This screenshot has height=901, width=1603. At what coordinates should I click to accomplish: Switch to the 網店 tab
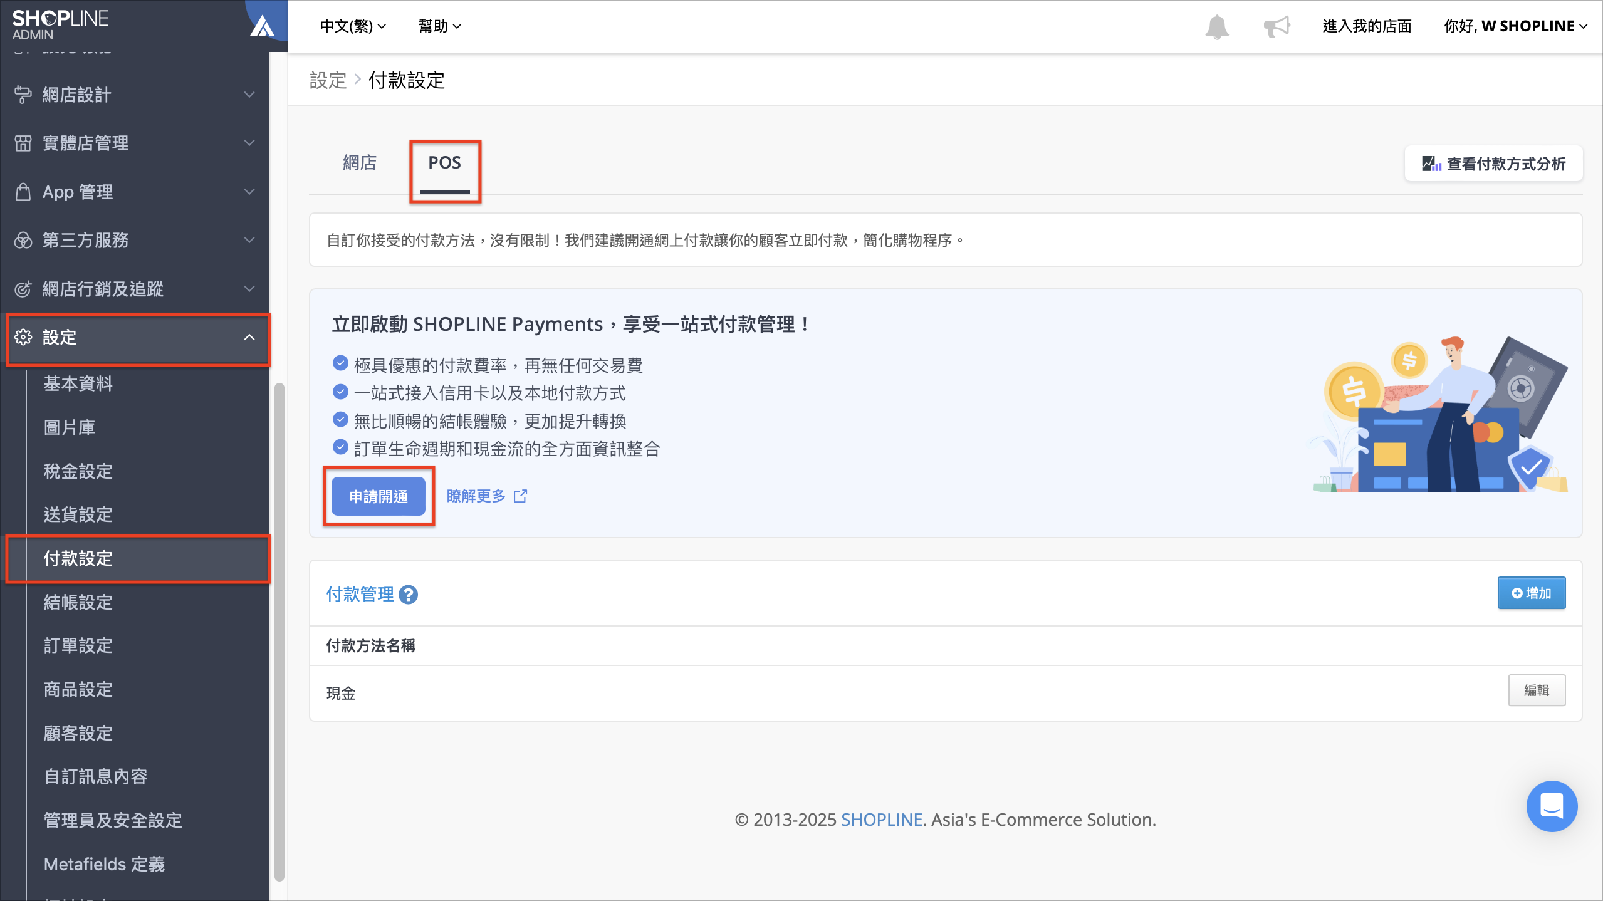tap(360, 163)
